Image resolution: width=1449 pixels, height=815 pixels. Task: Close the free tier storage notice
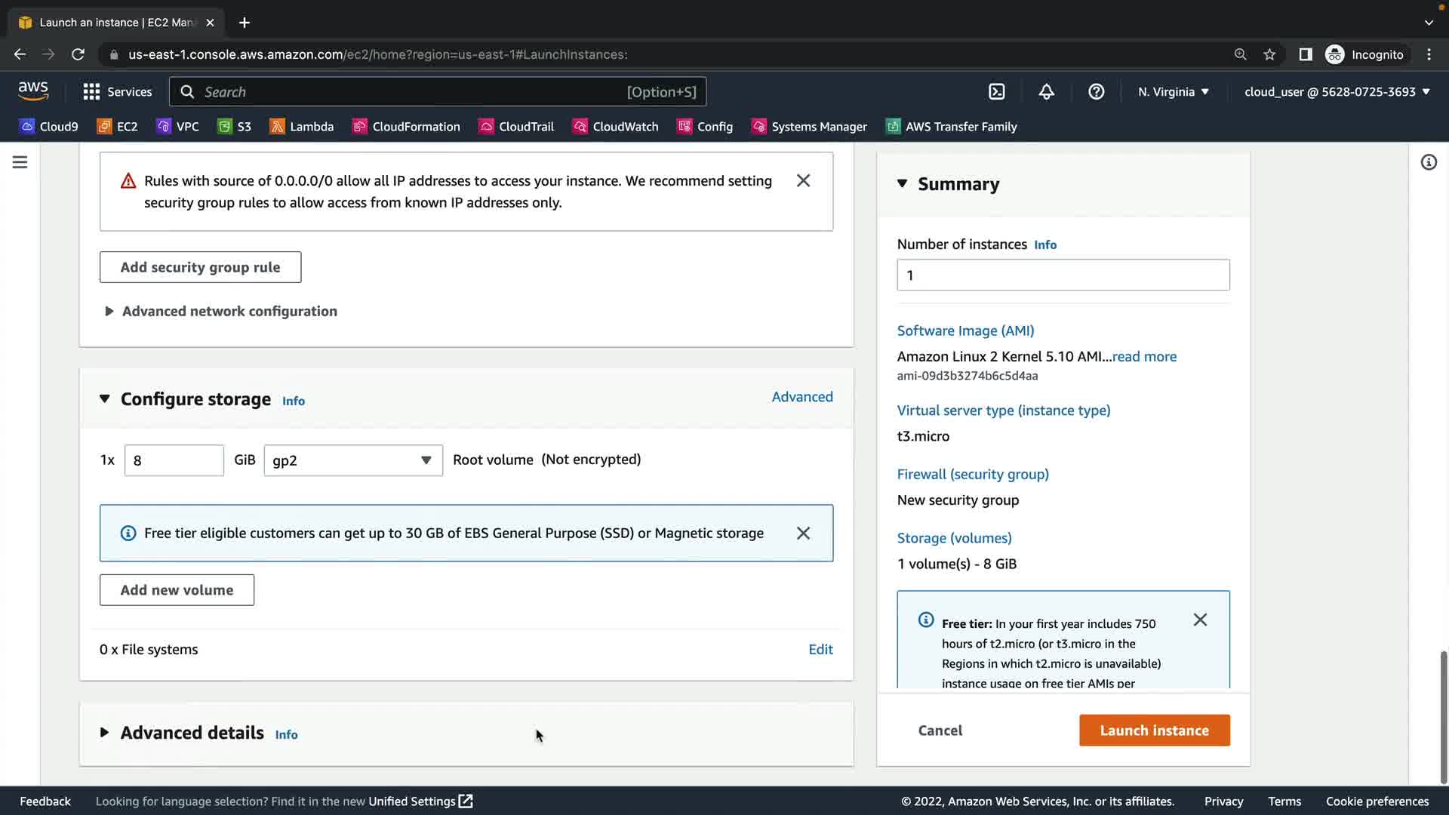803,534
